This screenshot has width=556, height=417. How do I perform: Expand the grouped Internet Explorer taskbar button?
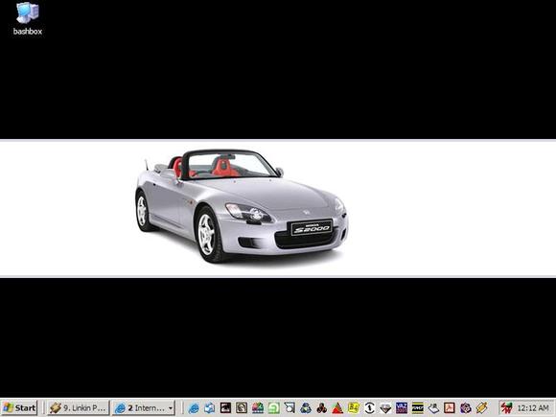(144, 407)
